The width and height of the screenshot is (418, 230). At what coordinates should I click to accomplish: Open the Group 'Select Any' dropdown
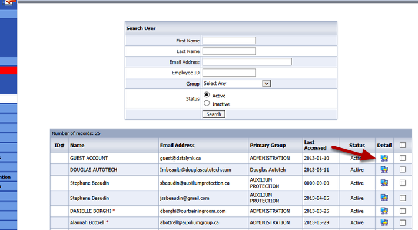pyautogui.click(x=237, y=83)
